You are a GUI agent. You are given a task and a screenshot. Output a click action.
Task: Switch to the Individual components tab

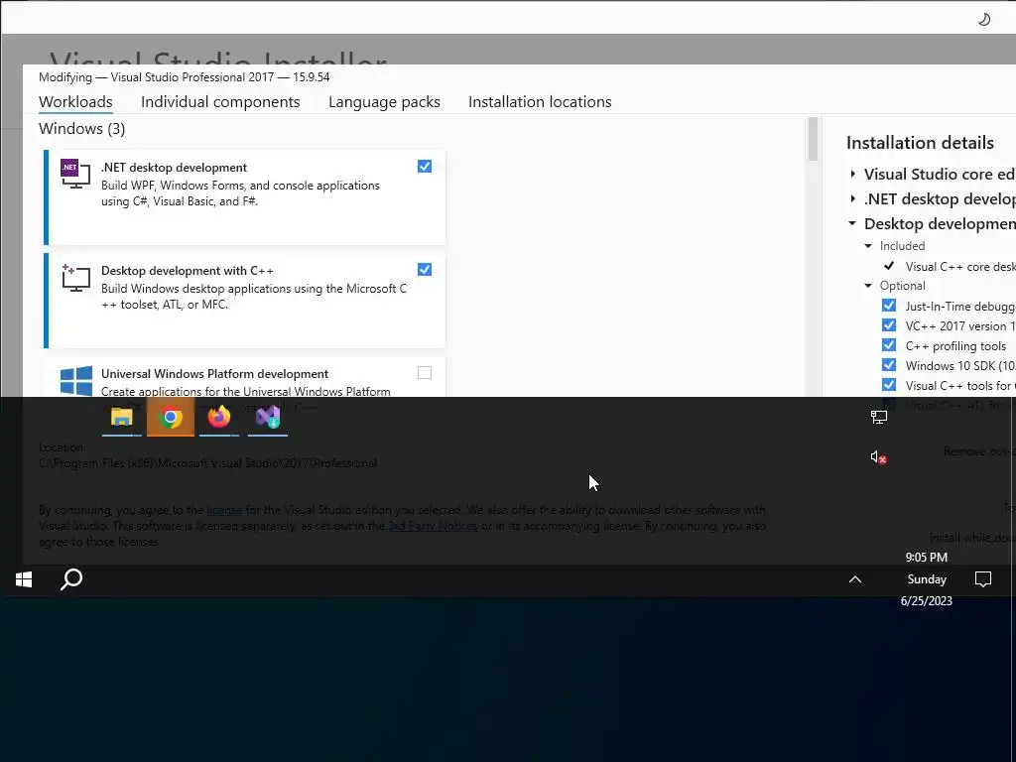[220, 102]
